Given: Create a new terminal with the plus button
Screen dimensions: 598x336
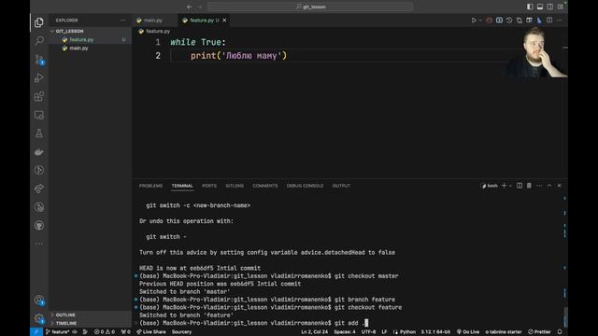Looking at the screenshot, I should point(505,186).
